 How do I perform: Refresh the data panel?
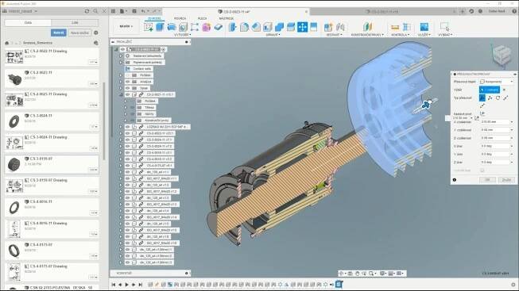[x=87, y=11]
